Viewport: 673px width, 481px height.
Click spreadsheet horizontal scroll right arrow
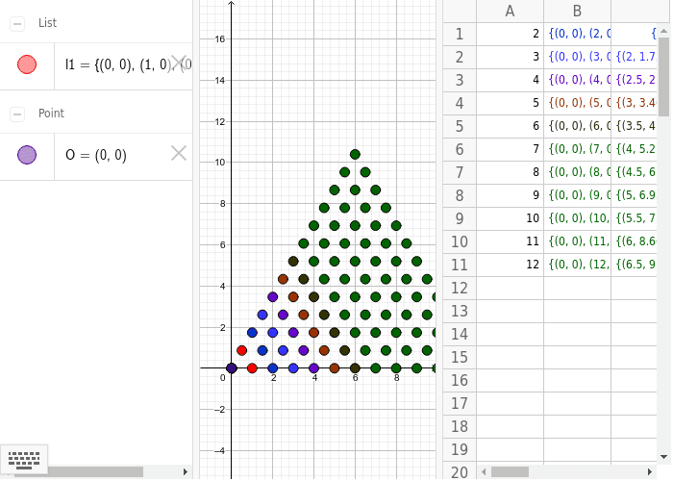click(x=649, y=472)
